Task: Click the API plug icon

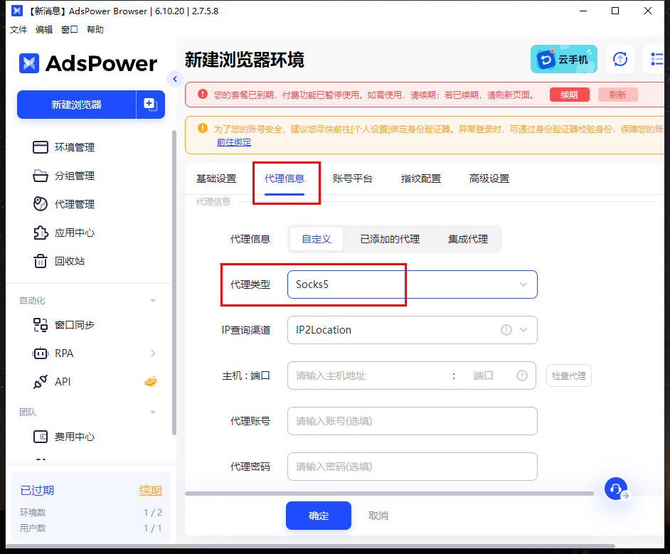Action: pyautogui.click(x=41, y=382)
